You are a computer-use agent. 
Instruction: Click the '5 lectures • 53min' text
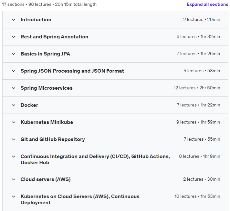[x=202, y=71]
